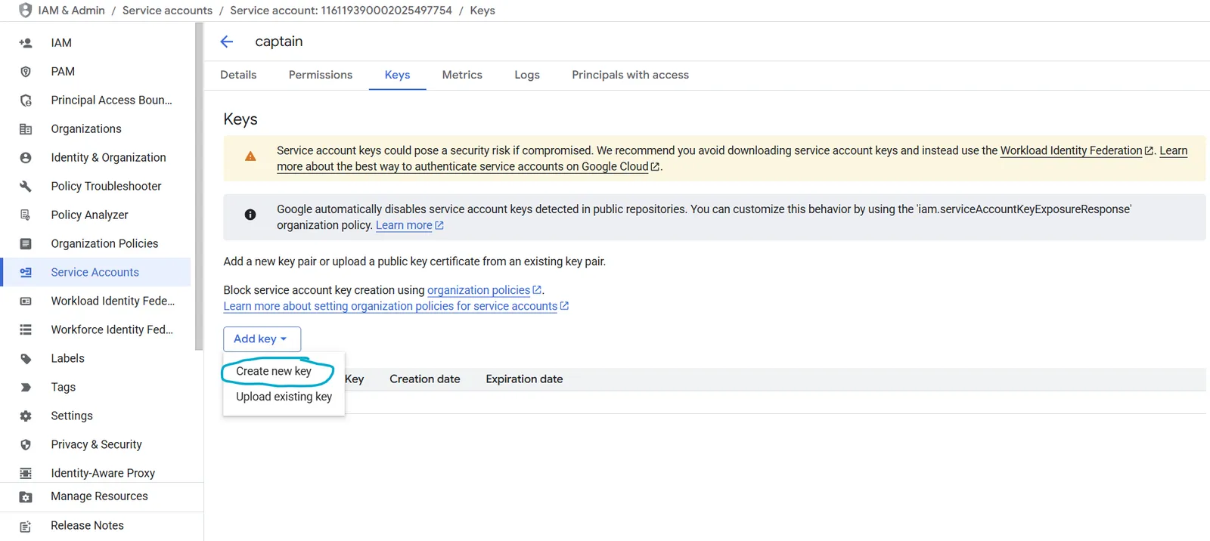Open Workload Identity Federation link
The height and width of the screenshot is (541, 1210).
coord(1071,151)
